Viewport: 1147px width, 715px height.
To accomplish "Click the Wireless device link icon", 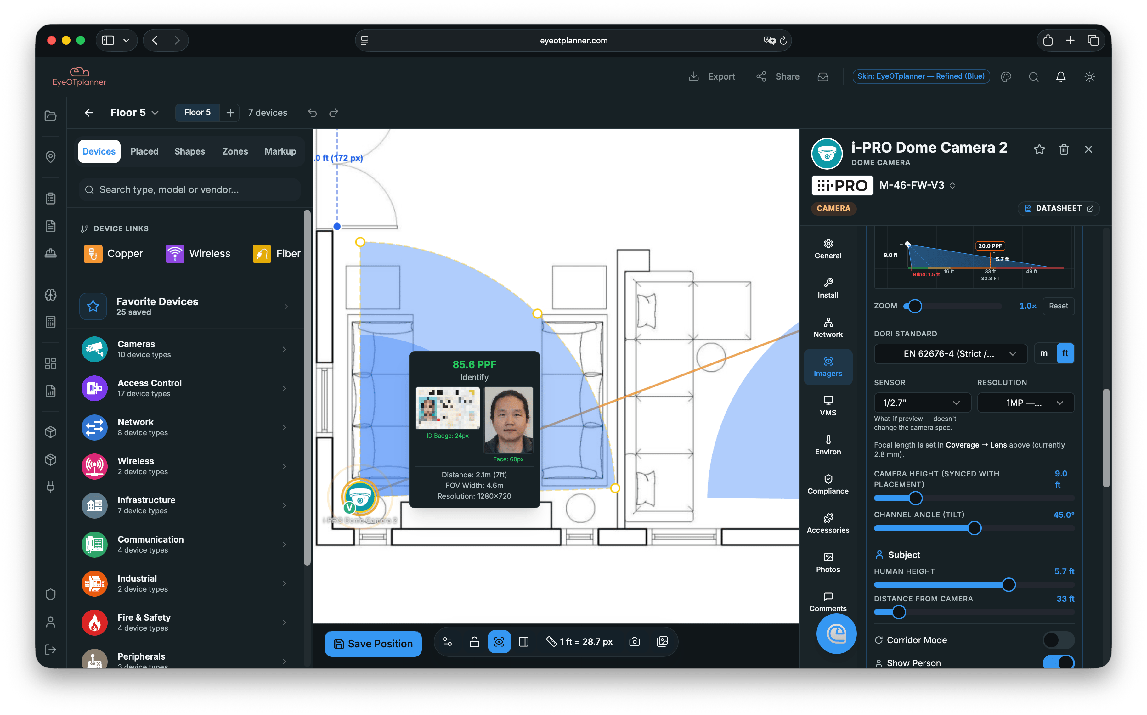I will point(174,253).
